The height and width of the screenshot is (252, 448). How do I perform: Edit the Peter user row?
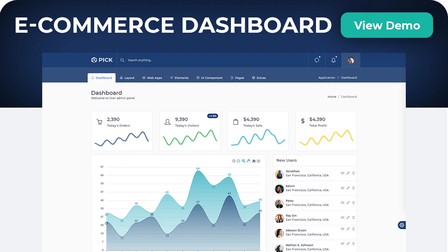click(x=348, y=203)
